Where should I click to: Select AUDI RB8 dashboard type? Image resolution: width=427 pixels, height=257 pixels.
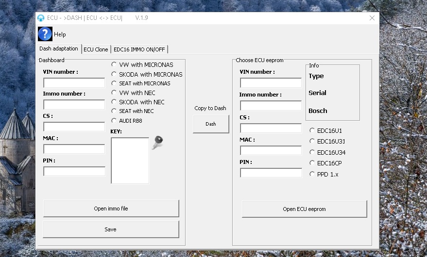(x=114, y=121)
